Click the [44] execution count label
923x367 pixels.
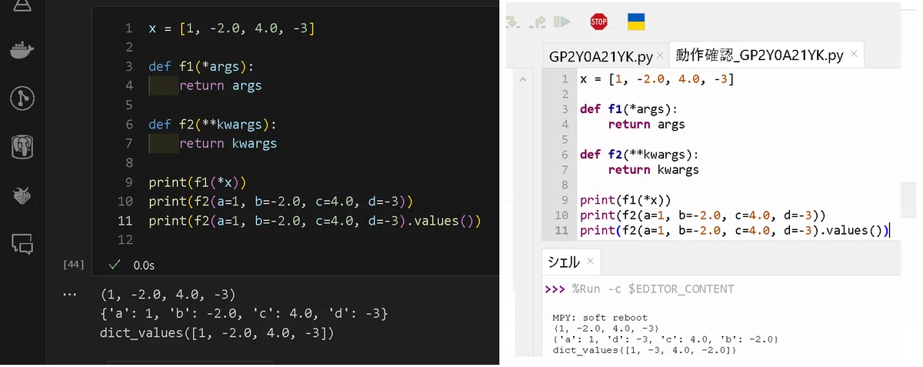tap(73, 265)
